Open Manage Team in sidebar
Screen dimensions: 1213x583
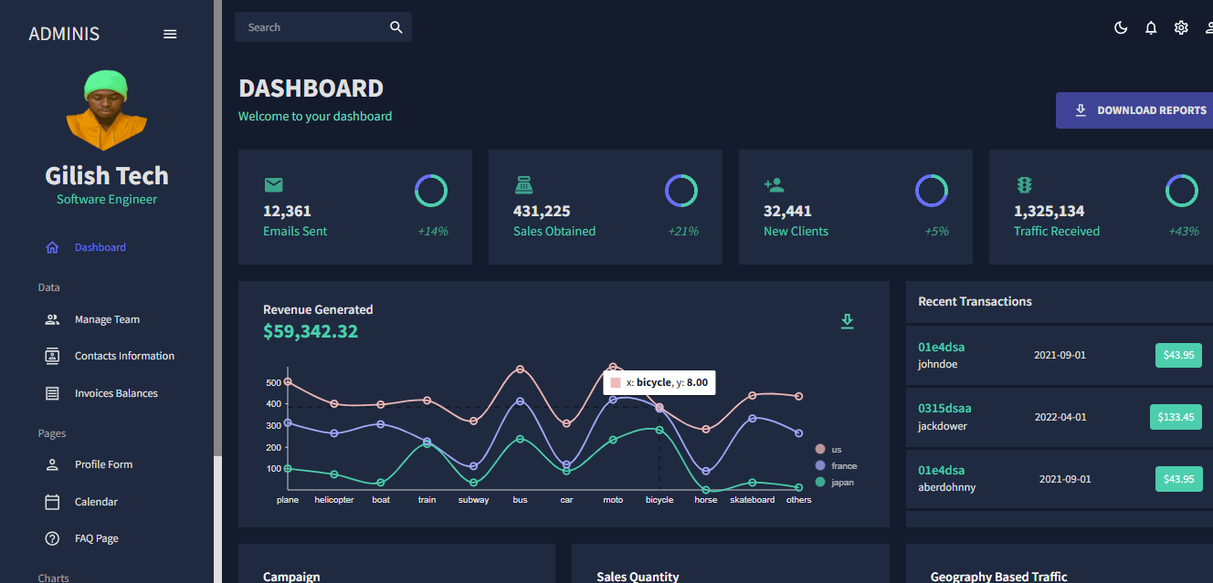point(107,319)
